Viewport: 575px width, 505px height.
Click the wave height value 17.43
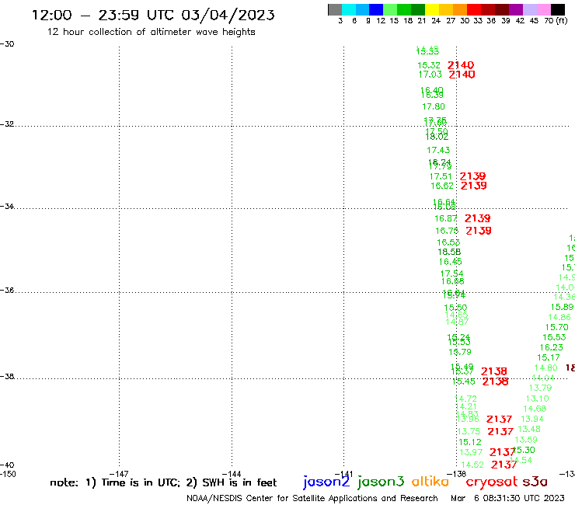coord(438,150)
